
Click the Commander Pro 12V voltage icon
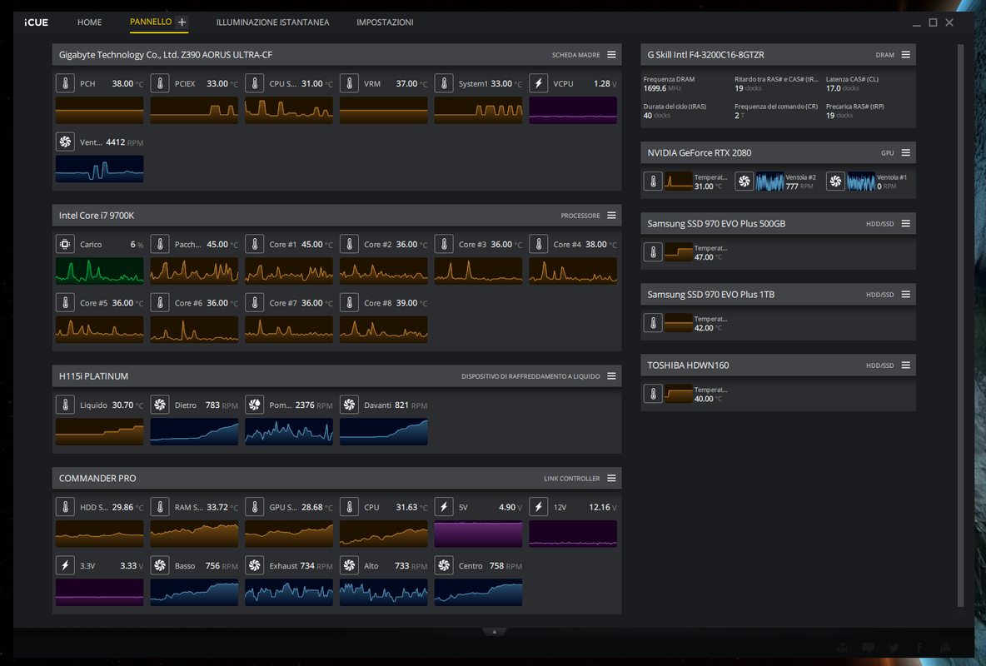(538, 508)
